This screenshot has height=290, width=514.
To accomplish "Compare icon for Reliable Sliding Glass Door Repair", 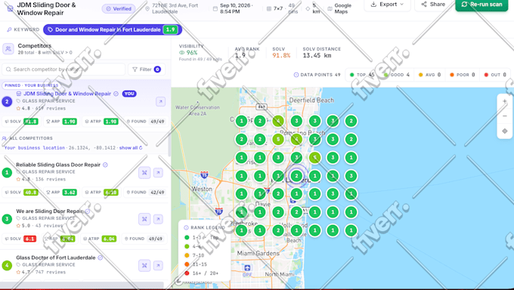I will [x=144, y=172].
